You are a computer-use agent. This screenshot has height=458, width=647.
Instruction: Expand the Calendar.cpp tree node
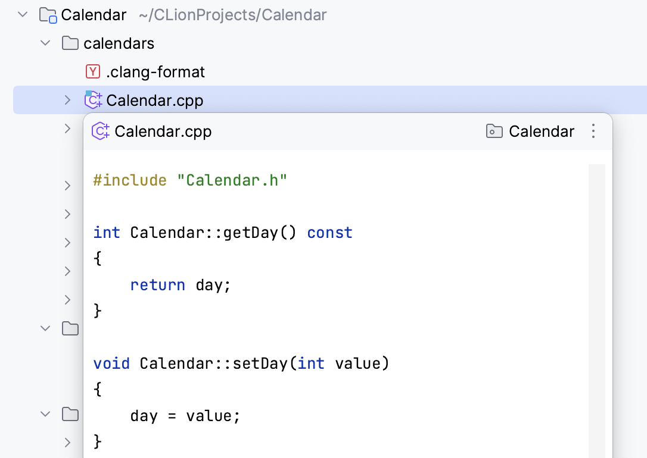[68, 101]
